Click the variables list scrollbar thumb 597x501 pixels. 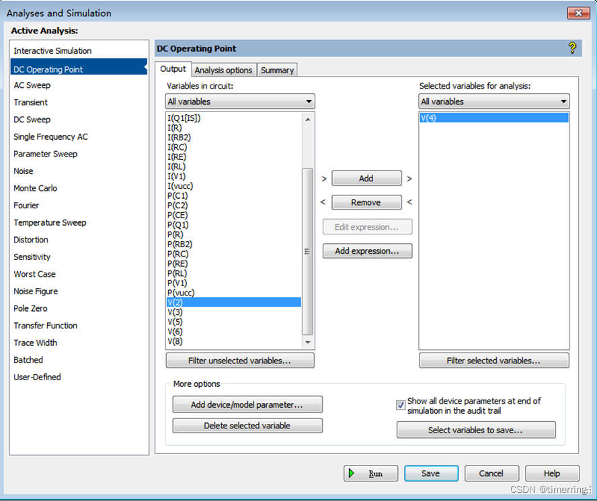(x=307, y=251)
